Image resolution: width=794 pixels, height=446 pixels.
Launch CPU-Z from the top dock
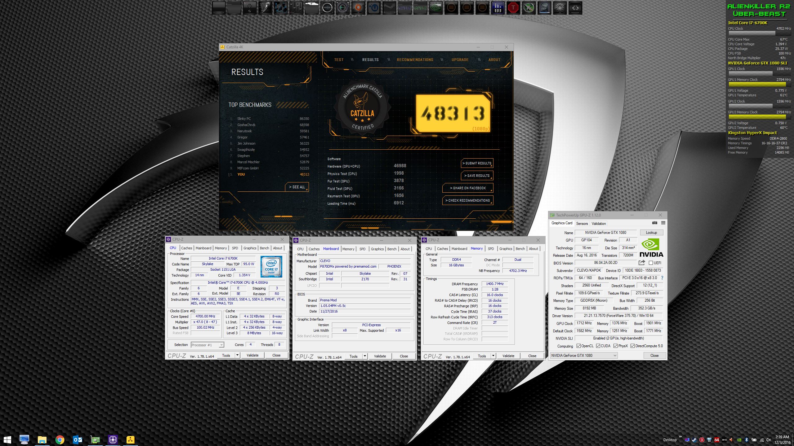point(405,8)
